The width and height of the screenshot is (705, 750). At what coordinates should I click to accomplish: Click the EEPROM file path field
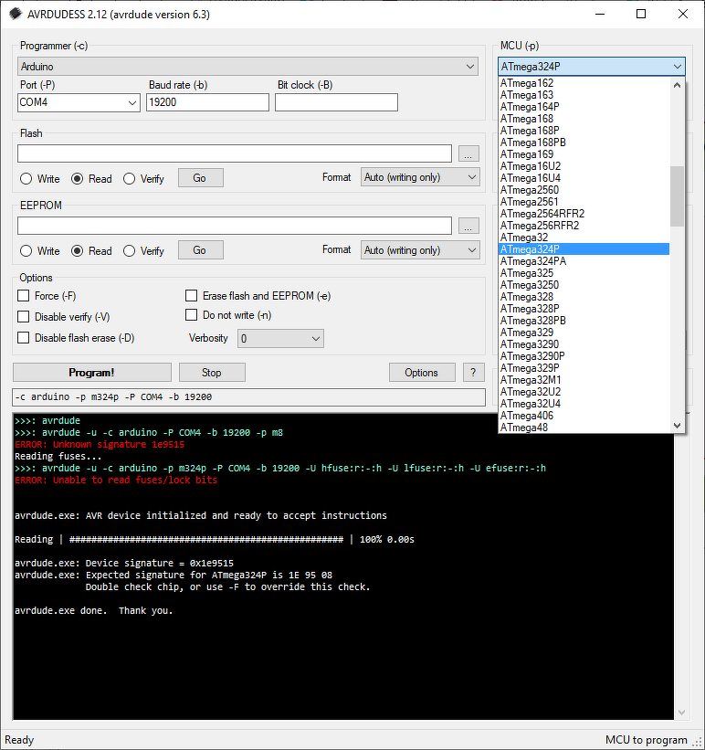click(x=235, y=226)
